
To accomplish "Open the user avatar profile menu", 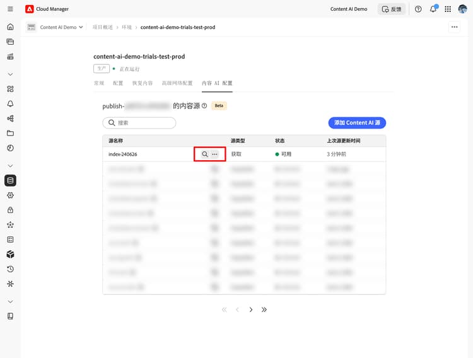I will [462, 9].
